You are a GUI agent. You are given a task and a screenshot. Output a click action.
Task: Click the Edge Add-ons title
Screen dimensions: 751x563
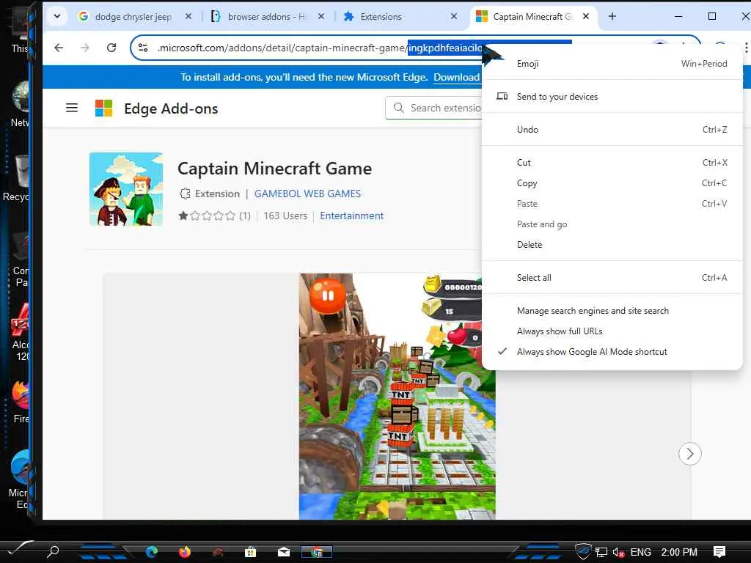171,108
